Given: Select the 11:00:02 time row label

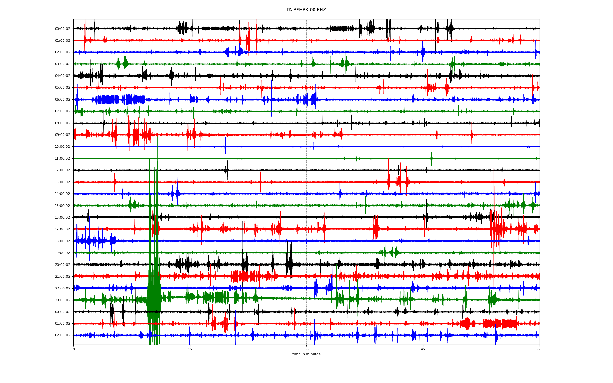Looking at the screenshot, I should point(63,159).
